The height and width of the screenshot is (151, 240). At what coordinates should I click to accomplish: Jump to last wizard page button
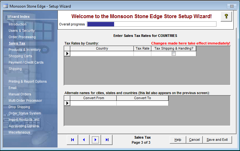(x=107, y=140)
